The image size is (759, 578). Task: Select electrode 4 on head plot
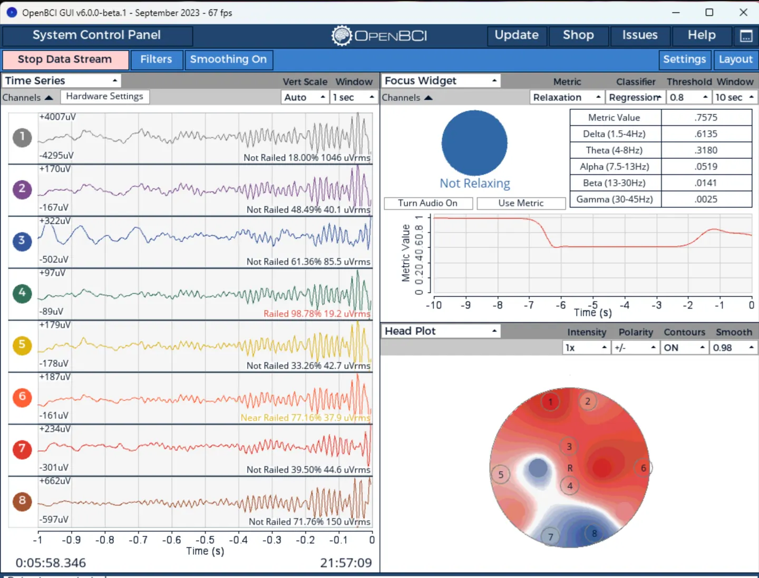pos(570,486)
